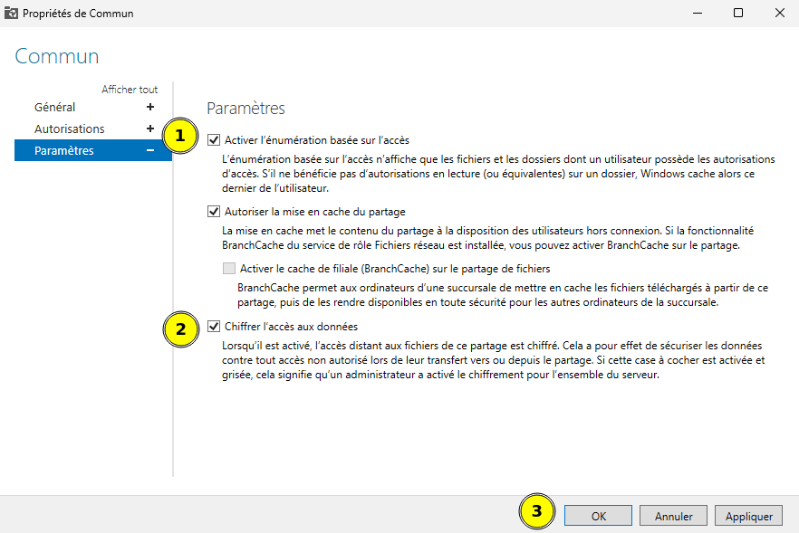
Task: Click the text starting 'BranchCache permet aux ordinateurs'
Action: click(503, 295)
